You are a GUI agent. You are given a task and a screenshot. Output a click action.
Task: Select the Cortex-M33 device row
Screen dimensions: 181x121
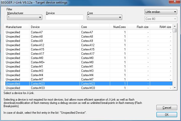88,88
